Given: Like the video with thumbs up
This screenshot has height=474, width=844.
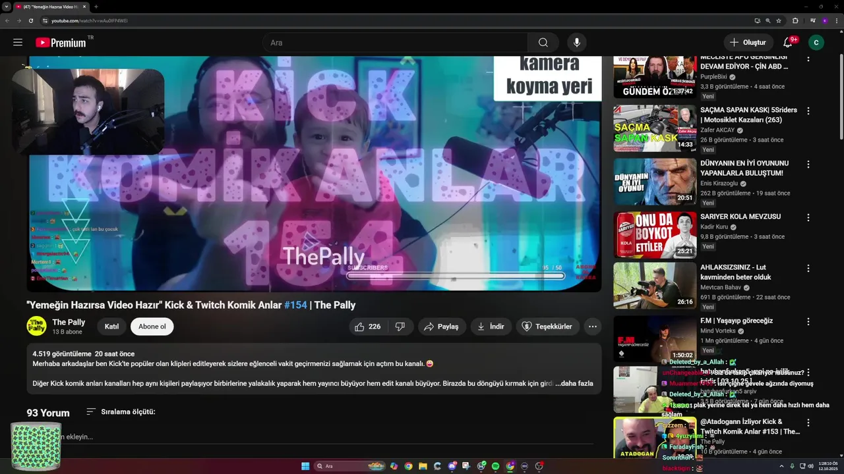Looking at the screenshot, I should [368, 327].
